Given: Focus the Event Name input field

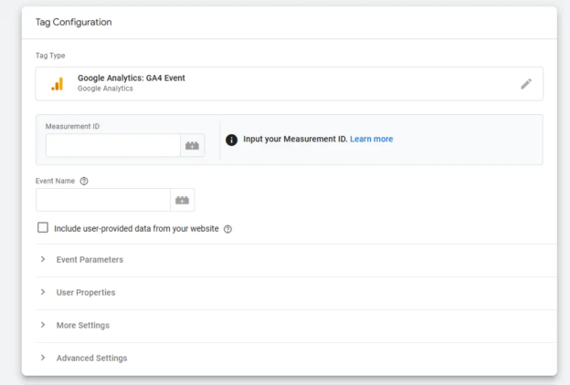Looking at the screenshot, I should coord(103,200).
